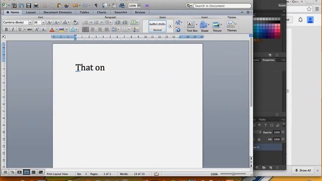Open the highlight color dropdown arrow

tap(66, 30)
